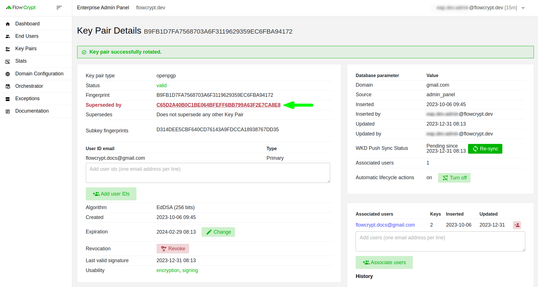Click the 'valid' status value
Image resolution: width=538 pixels, height=287 pixels.
coord(161,86)
